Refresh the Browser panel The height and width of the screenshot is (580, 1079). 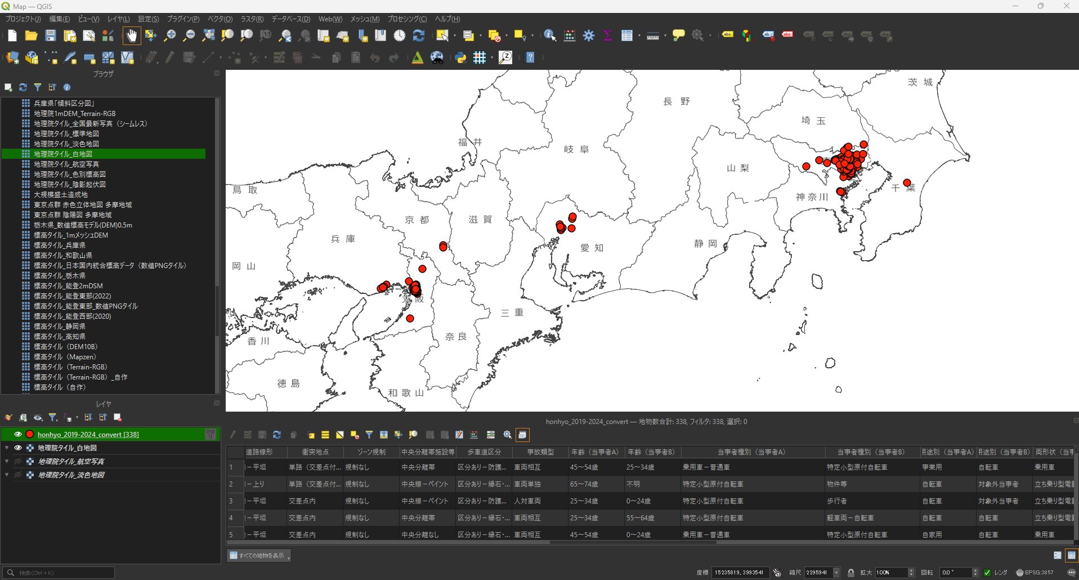pyautogui.click(x=23, y=87)
